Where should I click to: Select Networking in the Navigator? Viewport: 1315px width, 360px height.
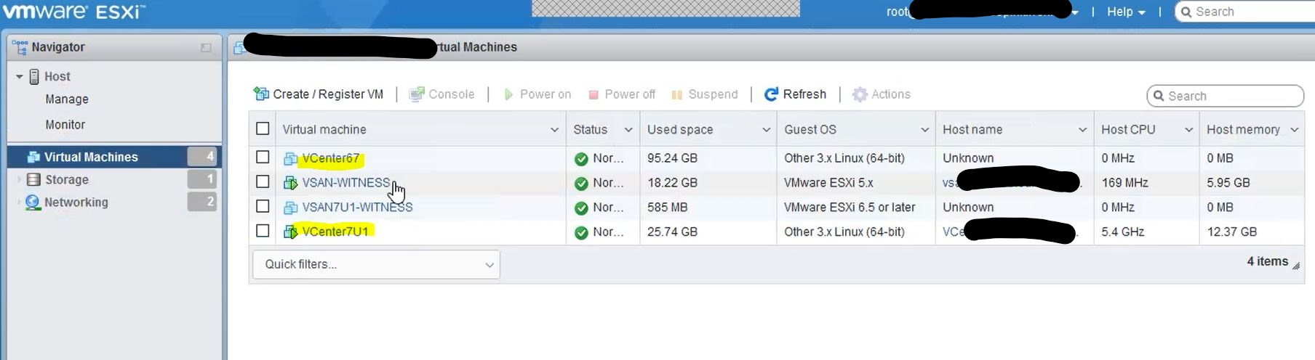click(x=76, y=202)
